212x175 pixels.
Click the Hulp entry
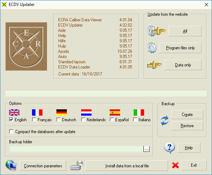pos(62,46)
